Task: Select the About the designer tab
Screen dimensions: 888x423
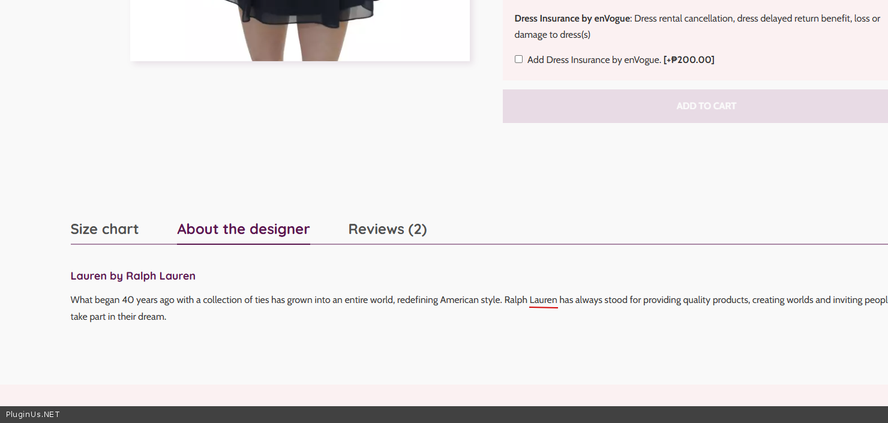Action: click(243, 229)
